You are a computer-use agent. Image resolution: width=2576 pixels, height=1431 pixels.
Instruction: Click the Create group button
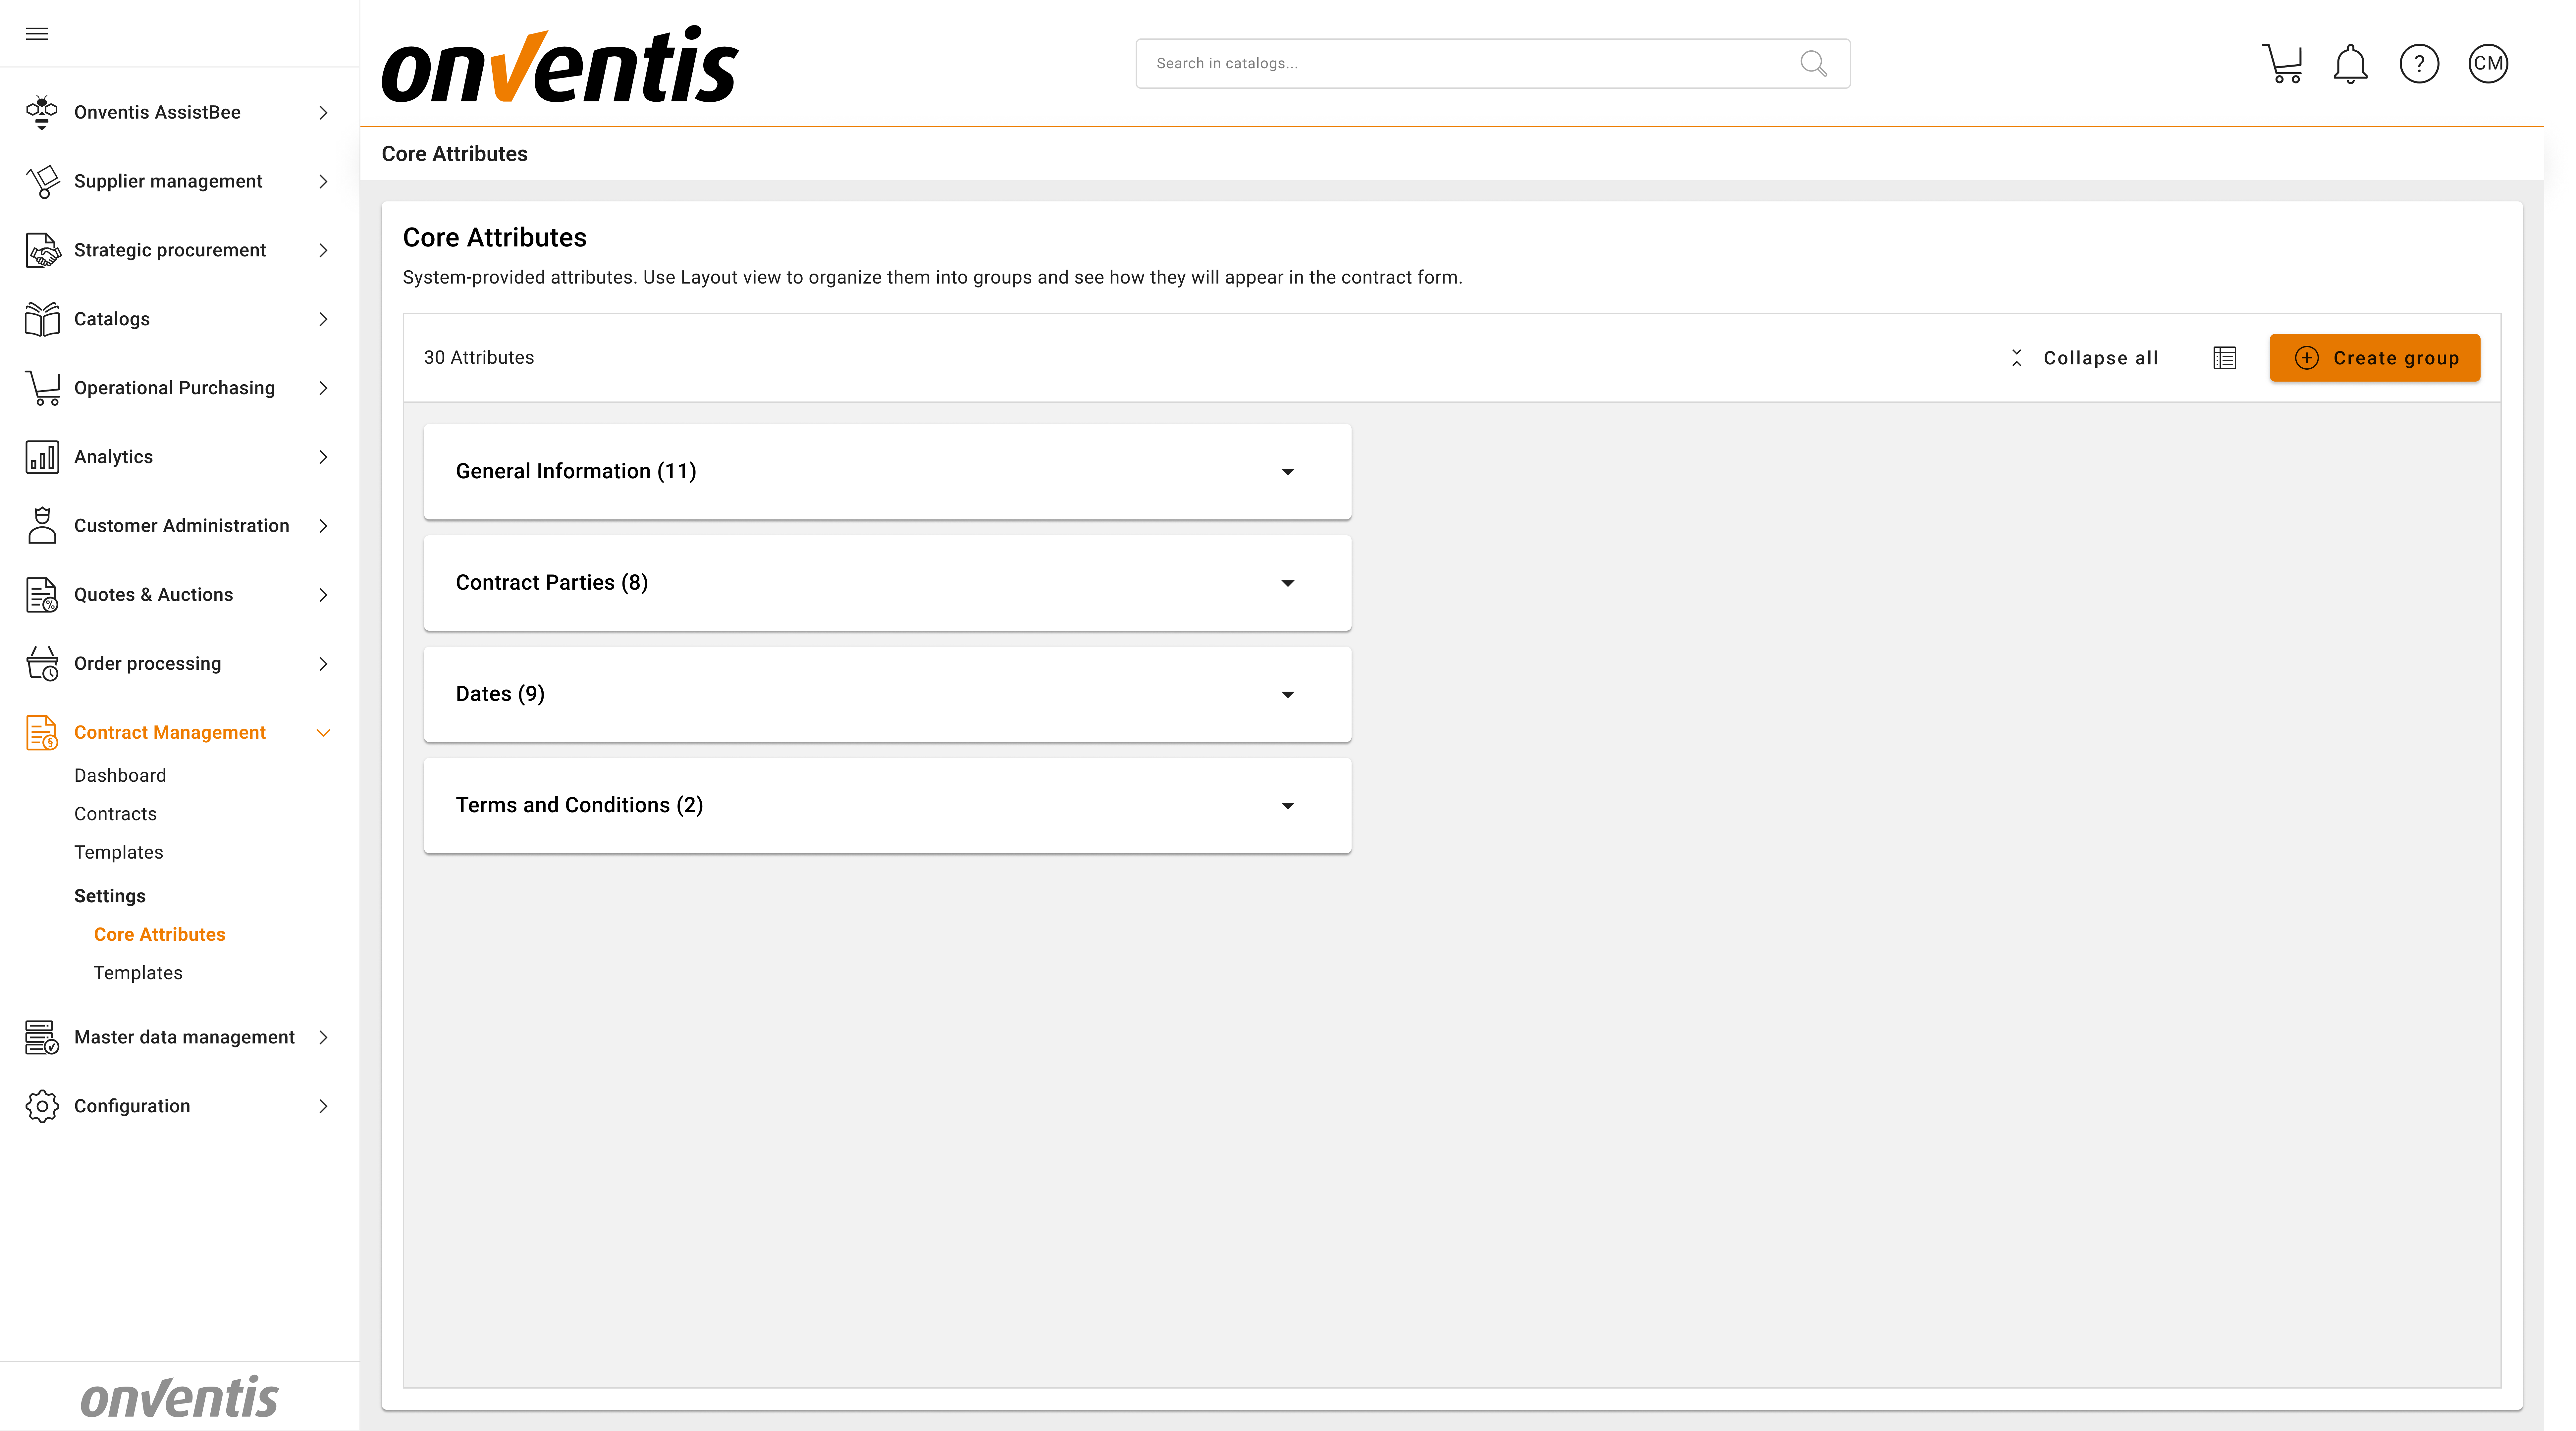point(2374,357)
